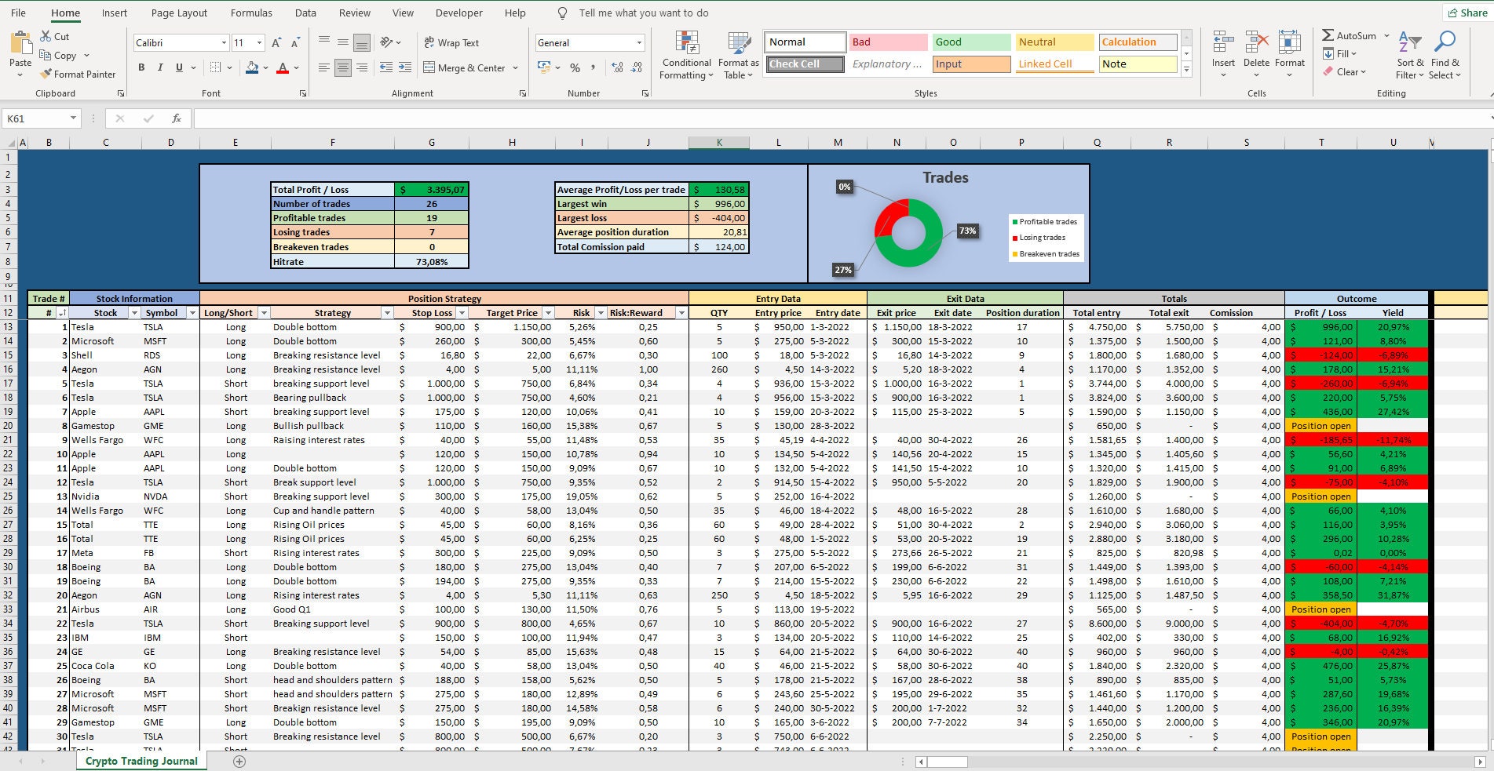Toggle bold formatting
The width and height of the screenshot is (1494, 771).
(141, 68)
